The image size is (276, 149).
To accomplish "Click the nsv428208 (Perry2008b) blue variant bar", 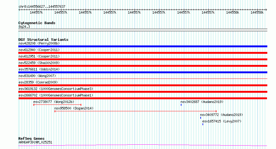I will [143, 46].
